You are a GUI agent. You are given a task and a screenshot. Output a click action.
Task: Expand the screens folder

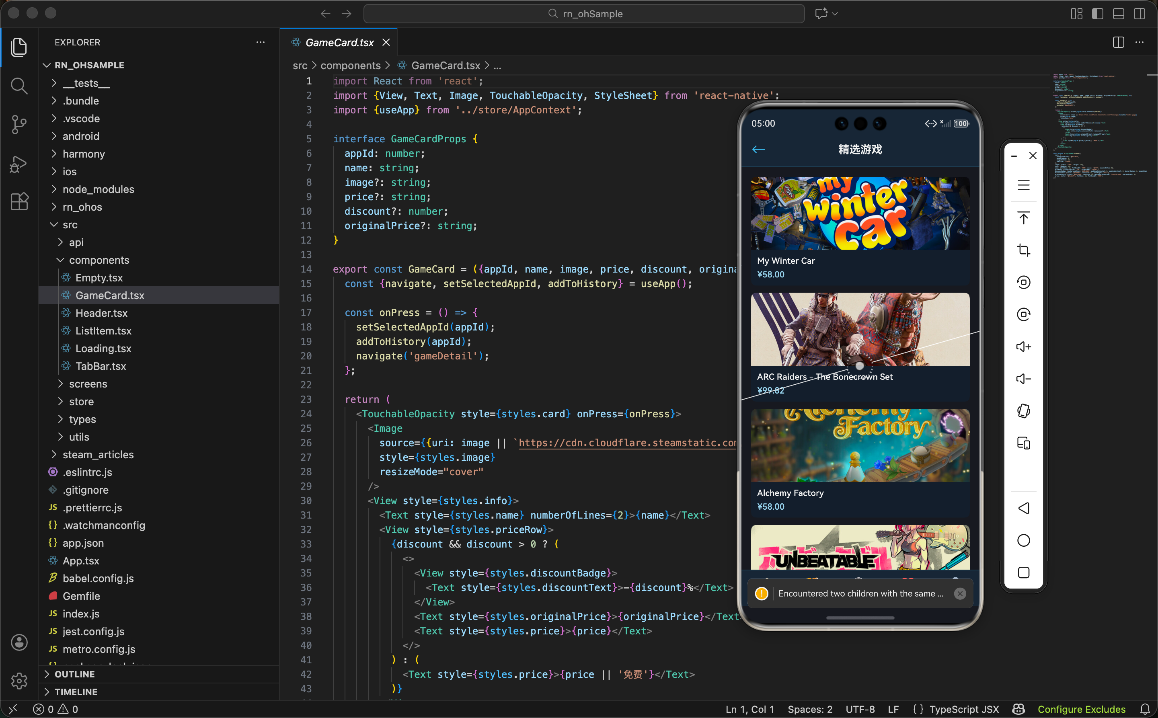tap(88, 384)
